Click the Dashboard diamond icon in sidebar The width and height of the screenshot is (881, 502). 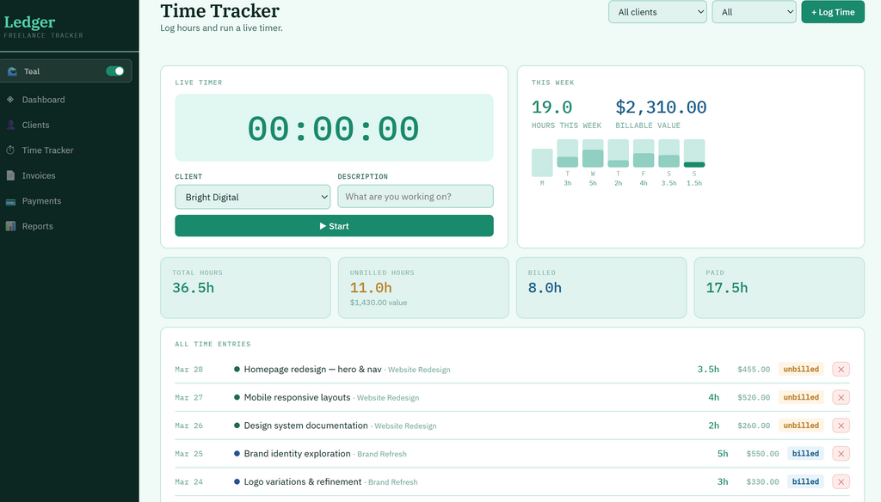point(10,100)
